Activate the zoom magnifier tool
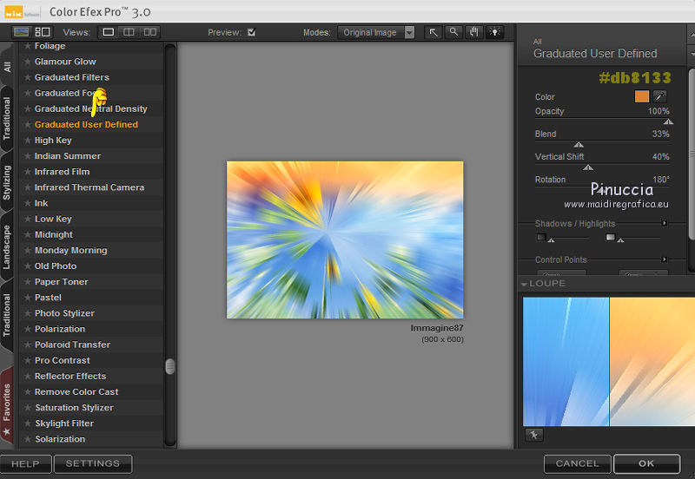This screenshot has width=695, height=479. 453,32
